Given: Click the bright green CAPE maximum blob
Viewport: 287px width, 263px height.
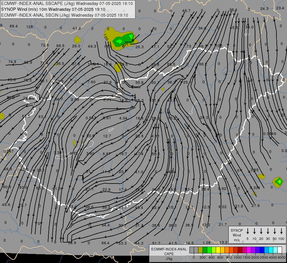Looking at the screenshot, I should (x=119, y=41).
